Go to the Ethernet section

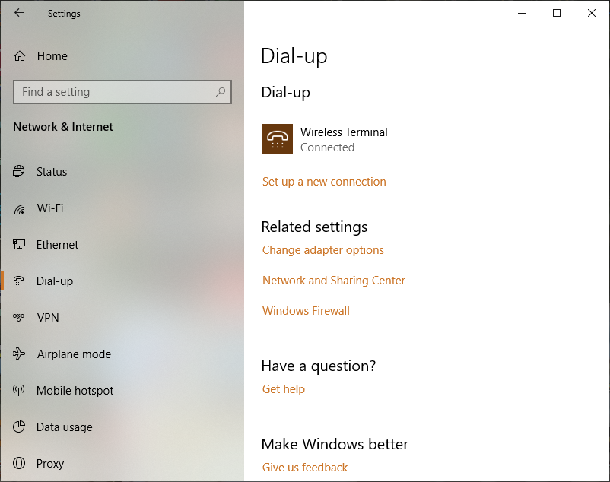tap(57, 245)
